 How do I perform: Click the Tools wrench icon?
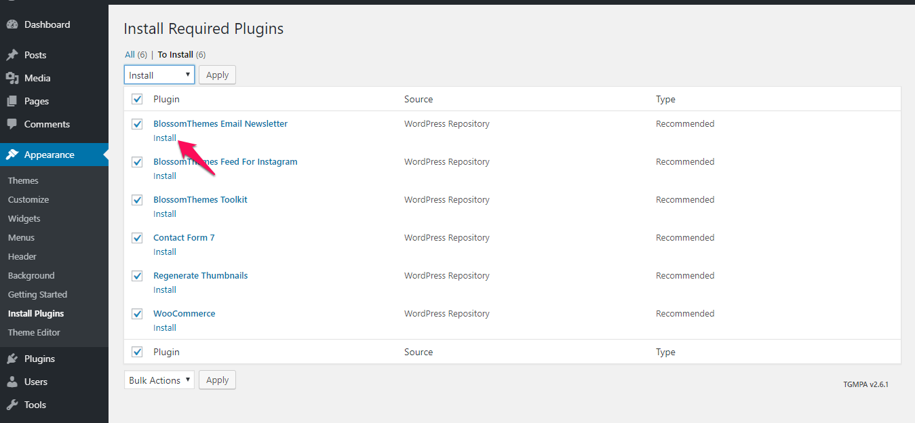(x=12, y=405)
